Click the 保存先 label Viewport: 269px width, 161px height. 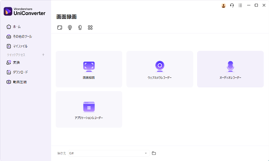pos(61,153)
